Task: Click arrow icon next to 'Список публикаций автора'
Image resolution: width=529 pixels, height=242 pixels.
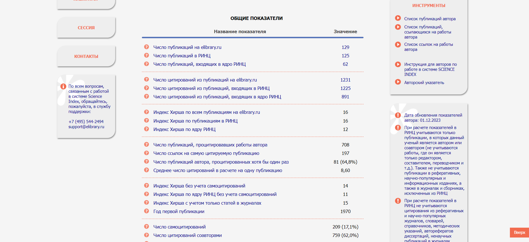Action: [x=398, y=18]
